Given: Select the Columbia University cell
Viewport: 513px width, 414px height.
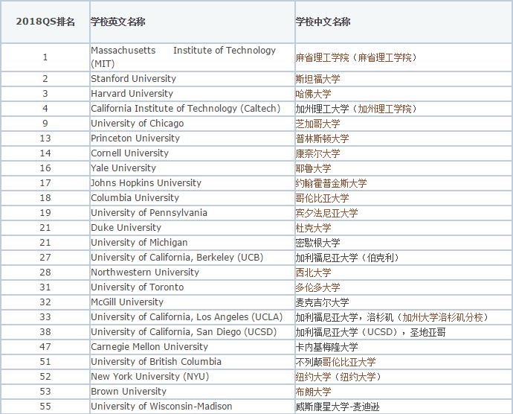Looking at the screenshot, I should (193, 197).
